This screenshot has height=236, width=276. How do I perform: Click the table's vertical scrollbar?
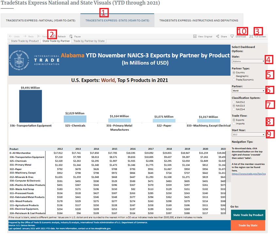pyautogui.click(x=228, y=167)
